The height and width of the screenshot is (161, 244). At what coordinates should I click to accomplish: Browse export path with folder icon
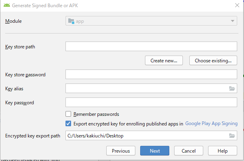(x=232, y=136)
